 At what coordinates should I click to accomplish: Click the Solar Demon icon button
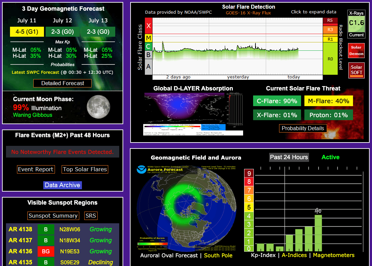point(356,51)
